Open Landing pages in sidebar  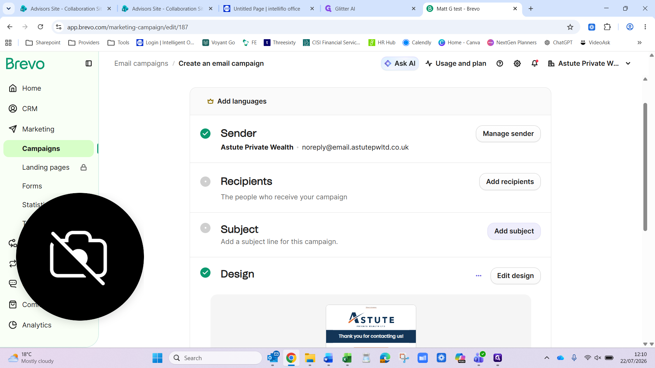click(x=46, y=167)
